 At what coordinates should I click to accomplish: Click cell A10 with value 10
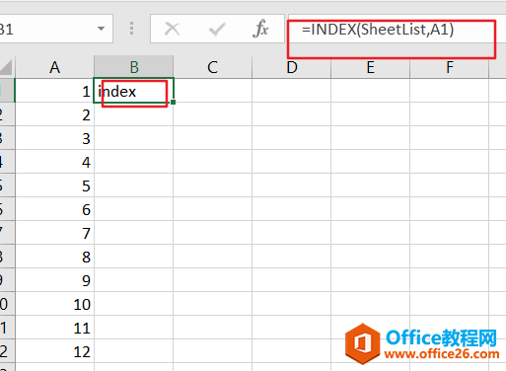click(x=54, y=304)
